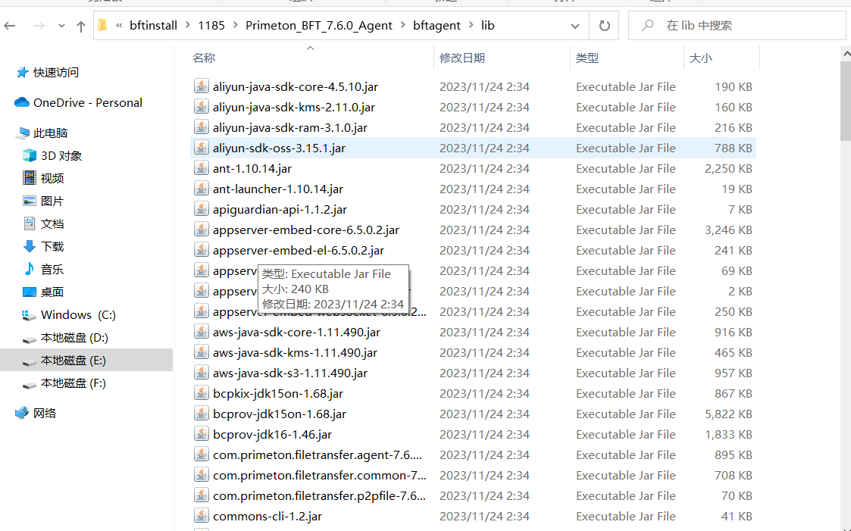Open the address bar history dropdown
This screenshot has height=531, width=851.
575,26
